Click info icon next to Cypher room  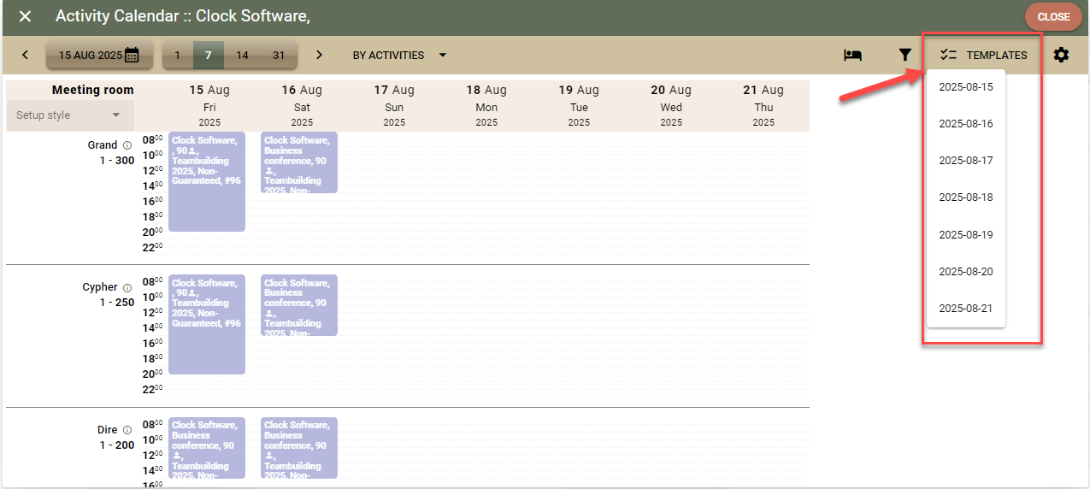click(127, 288)
